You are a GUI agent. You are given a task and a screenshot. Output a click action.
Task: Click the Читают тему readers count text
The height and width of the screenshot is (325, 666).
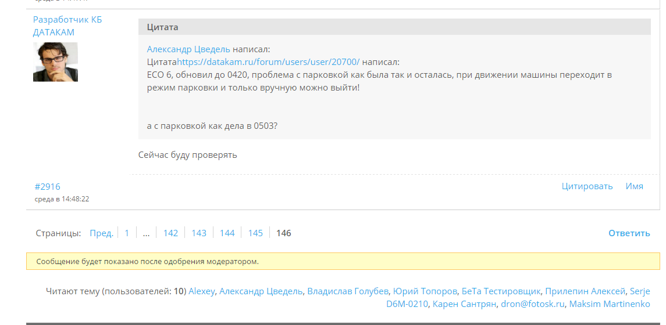[116, 291]
